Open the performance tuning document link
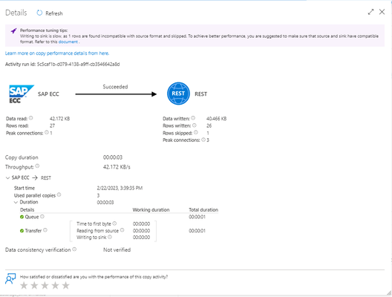This screenshot has width=392, height=297. pos(68,42)
